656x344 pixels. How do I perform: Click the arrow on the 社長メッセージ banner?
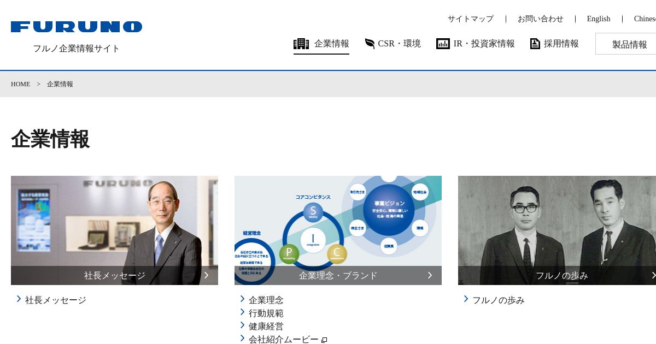pos(206,275)
